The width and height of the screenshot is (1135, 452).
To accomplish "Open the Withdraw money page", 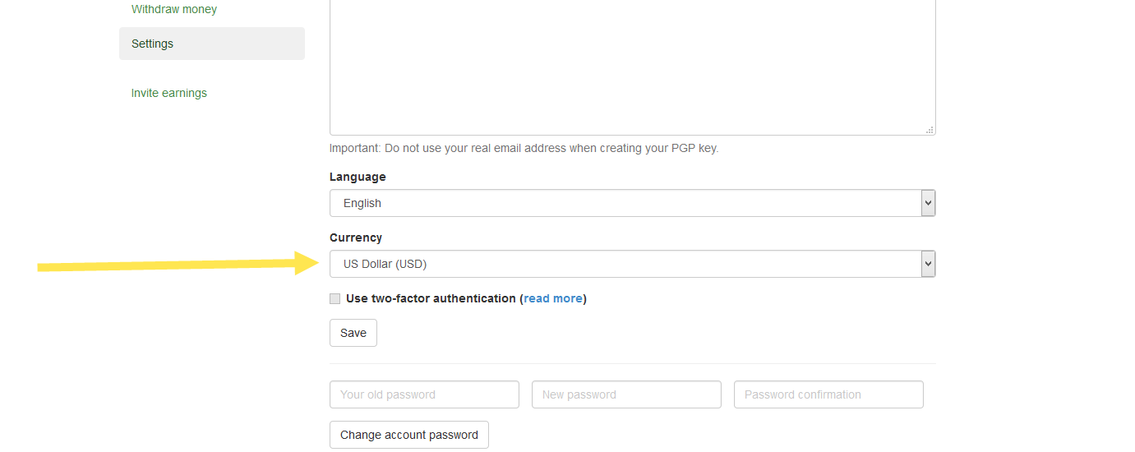I will pos(174,10).
